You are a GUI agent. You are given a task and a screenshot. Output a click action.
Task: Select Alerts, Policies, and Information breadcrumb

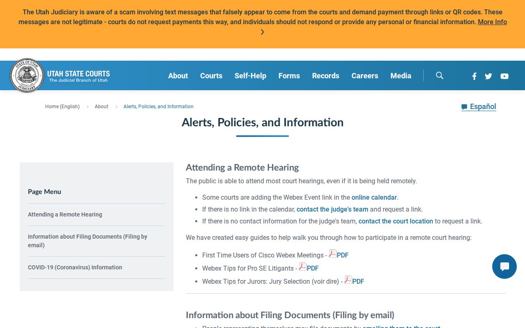[158, 106]
